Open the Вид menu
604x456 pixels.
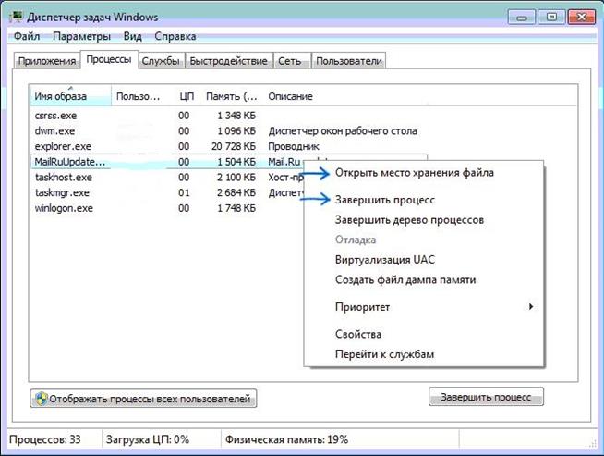(133, 36)
